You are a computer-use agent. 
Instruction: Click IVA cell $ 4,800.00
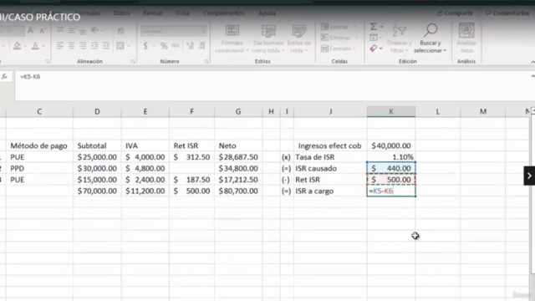coord(145,168)
